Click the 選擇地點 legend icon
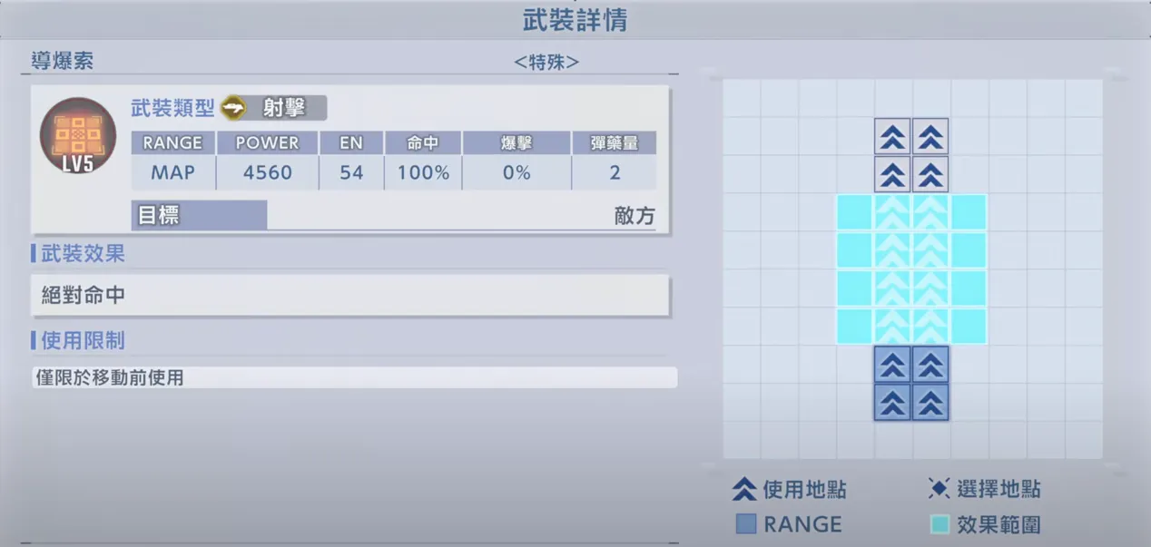This screenshot has height=547, width=1151. pyautogui.click(x=939, y=489)
